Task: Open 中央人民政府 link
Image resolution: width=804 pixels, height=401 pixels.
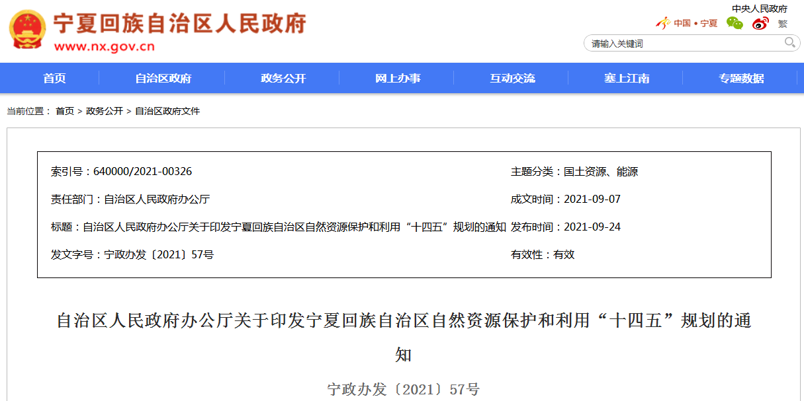Action: tap(759, 9)
